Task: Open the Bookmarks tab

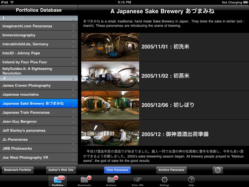Action: 84,181
